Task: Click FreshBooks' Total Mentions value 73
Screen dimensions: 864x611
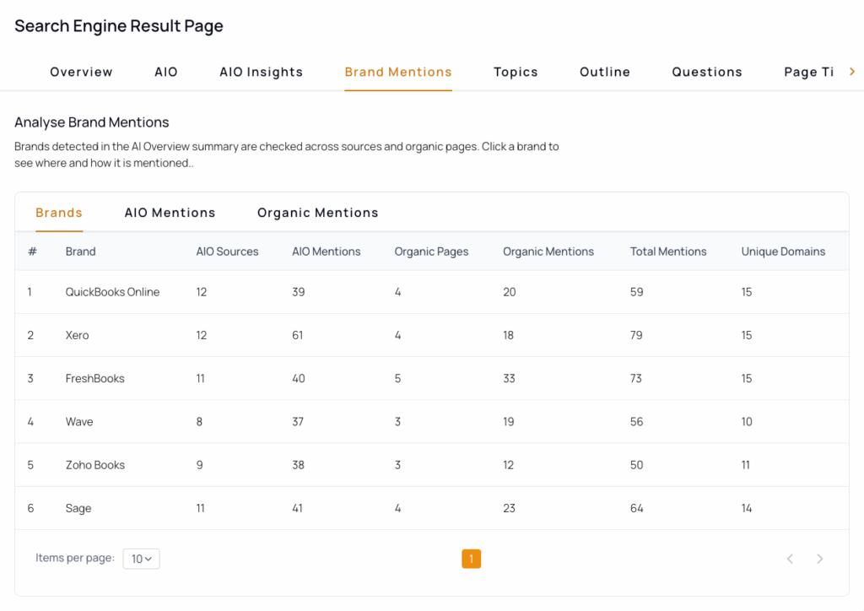Action: 636,379
